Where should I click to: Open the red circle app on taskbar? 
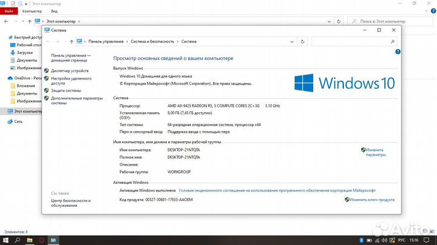point(41,240)
